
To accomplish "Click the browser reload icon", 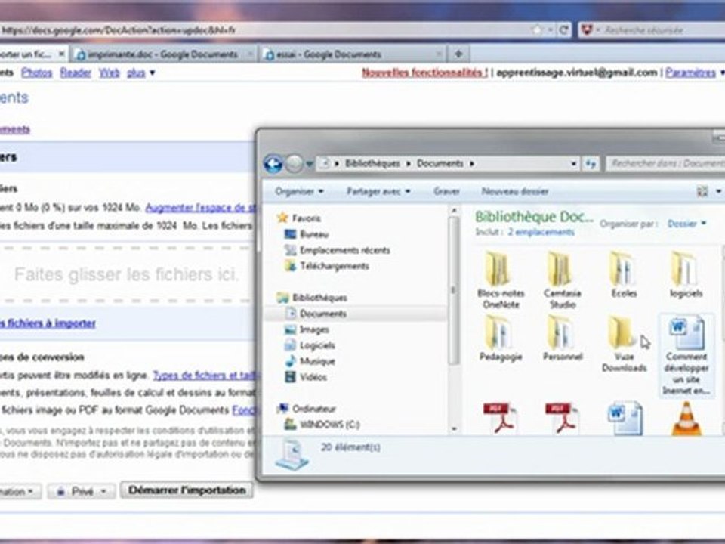I will click(563, 30).
